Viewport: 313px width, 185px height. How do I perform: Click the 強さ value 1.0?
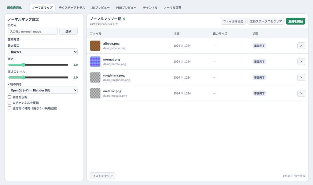coord(75,65)
